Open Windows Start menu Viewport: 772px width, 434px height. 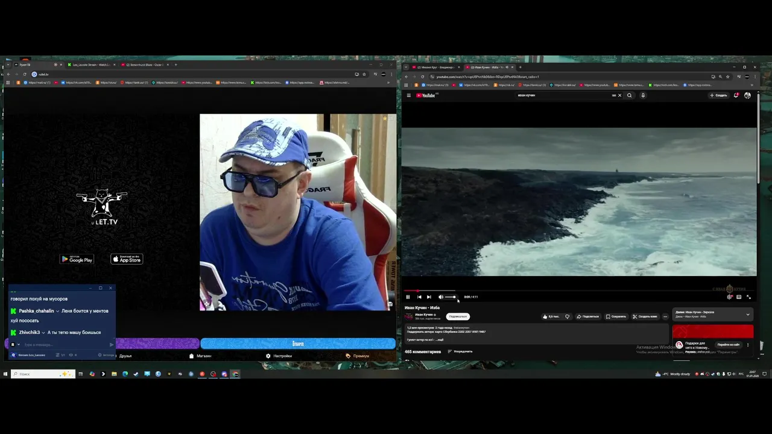pos(5,374)
